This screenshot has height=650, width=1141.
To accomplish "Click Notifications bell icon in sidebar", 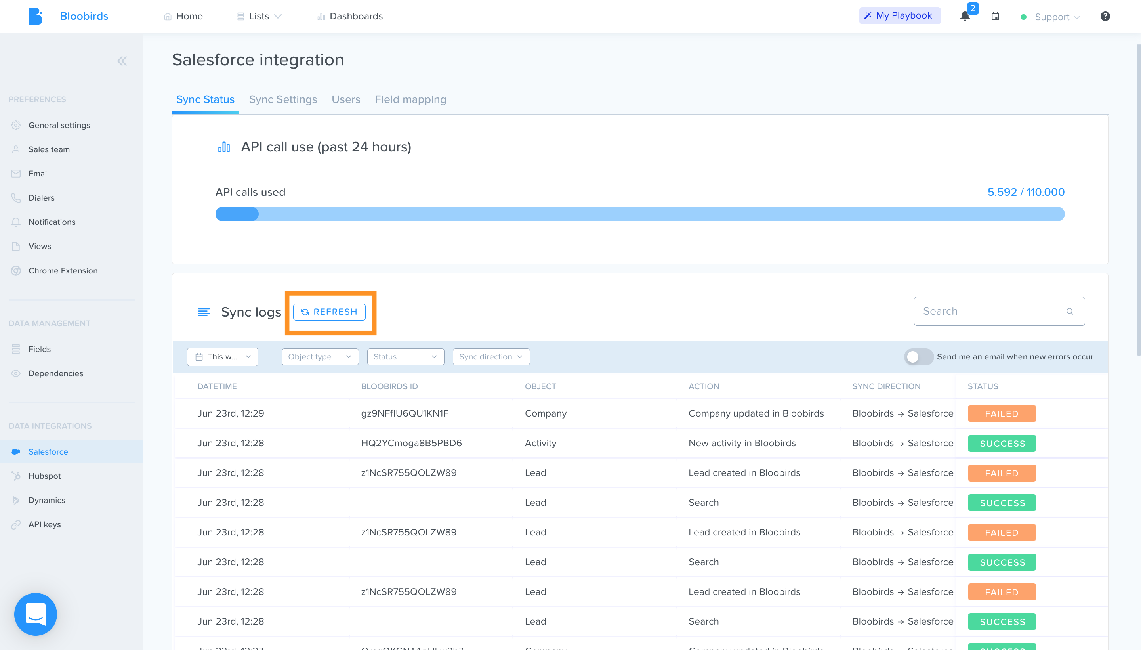I will click(x=16, y=222).
